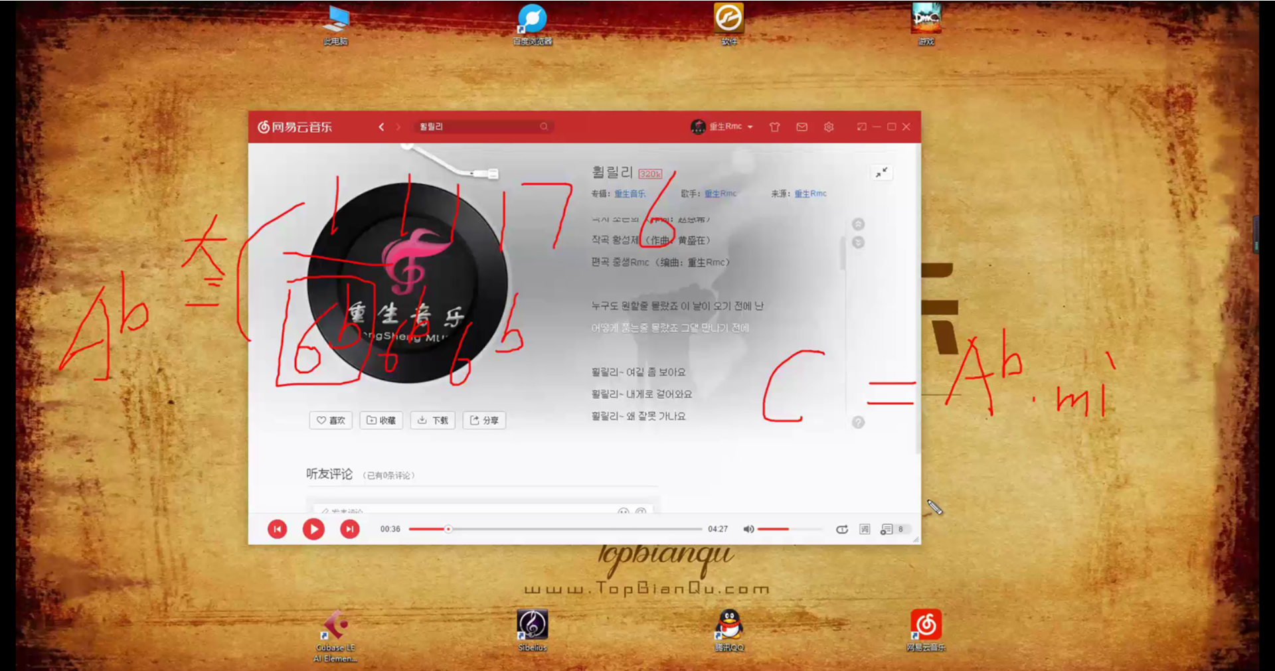Go back with the left arrow
Viewport: 1275px width, 671px height.
click(x=381, y=127)
